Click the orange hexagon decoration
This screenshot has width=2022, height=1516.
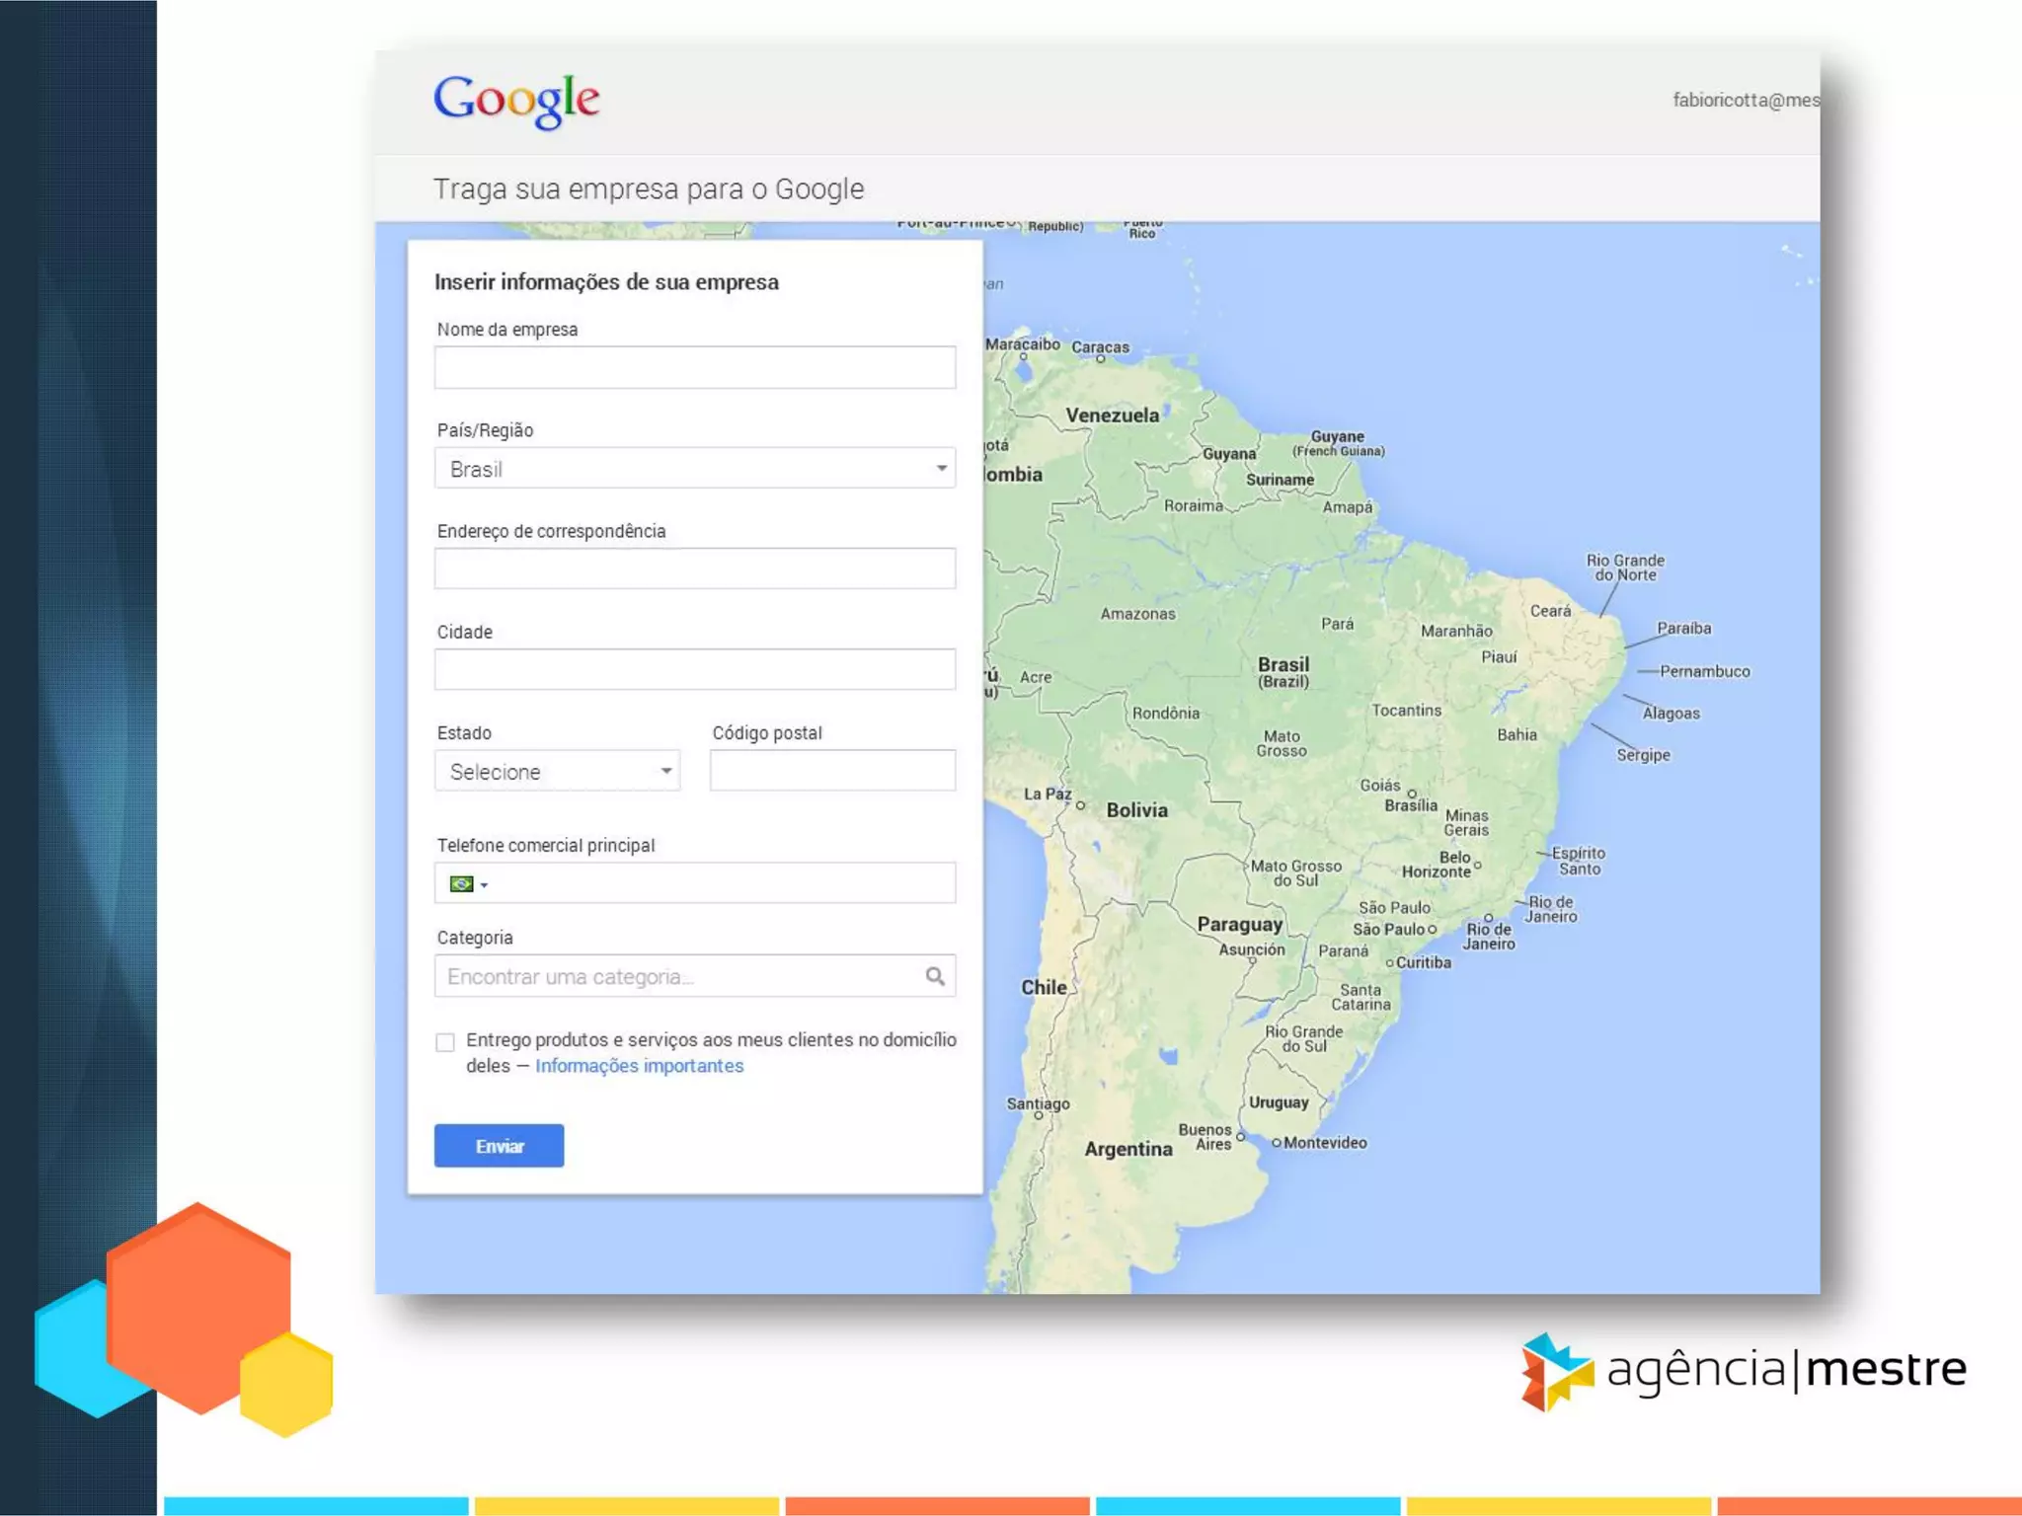pyautogui.click(x=198, y=1305)
